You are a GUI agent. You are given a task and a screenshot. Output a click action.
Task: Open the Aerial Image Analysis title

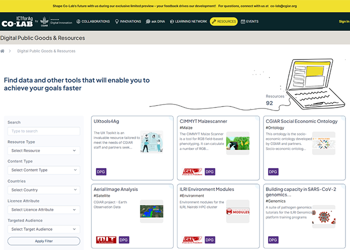115,189
